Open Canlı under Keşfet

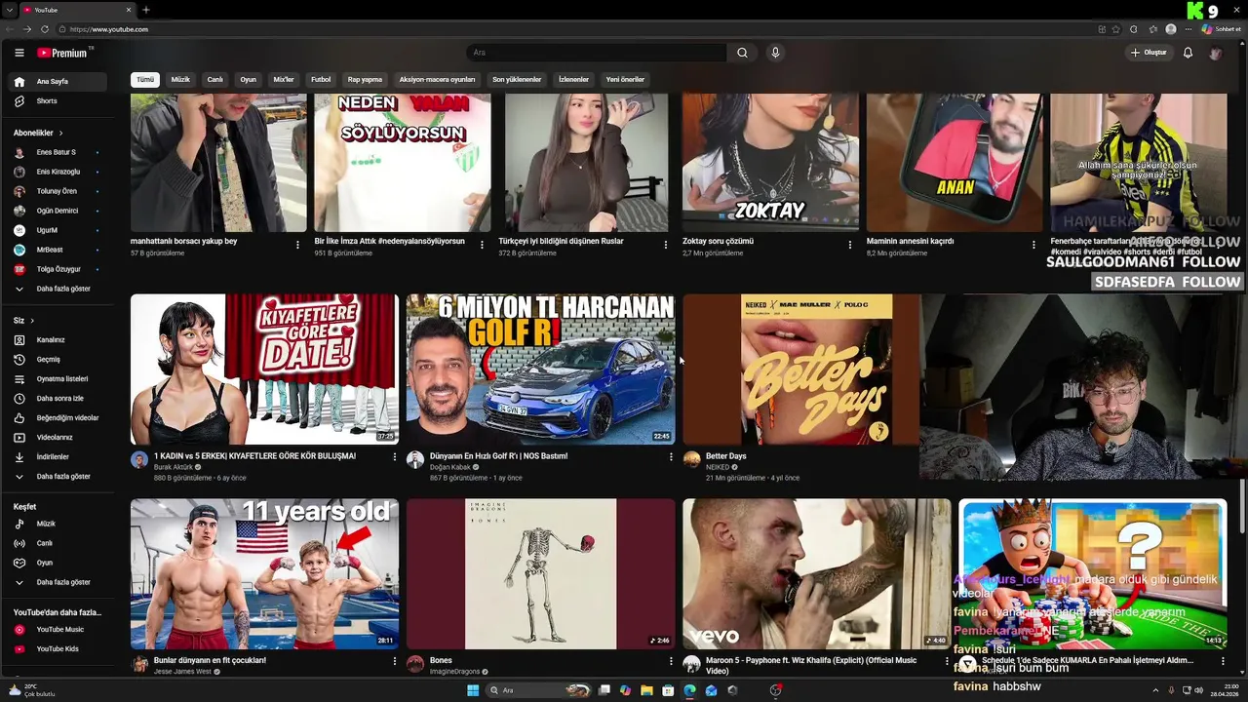pos(58,543)
